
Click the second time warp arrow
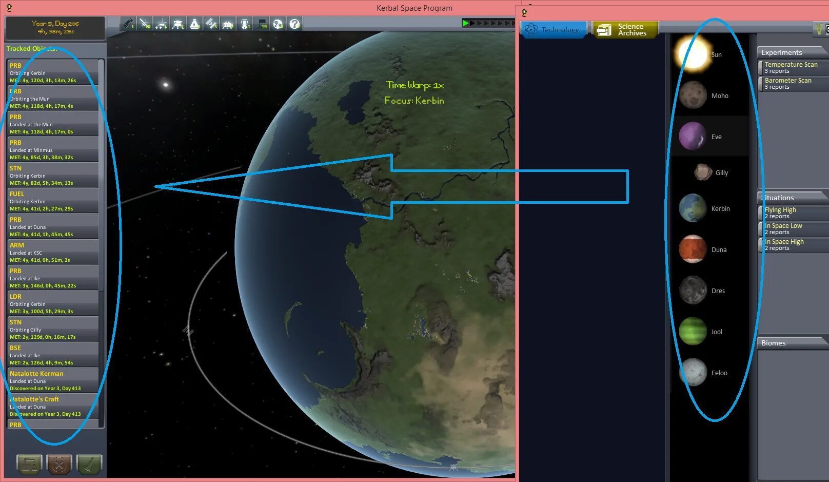click(x=473, y=23)
